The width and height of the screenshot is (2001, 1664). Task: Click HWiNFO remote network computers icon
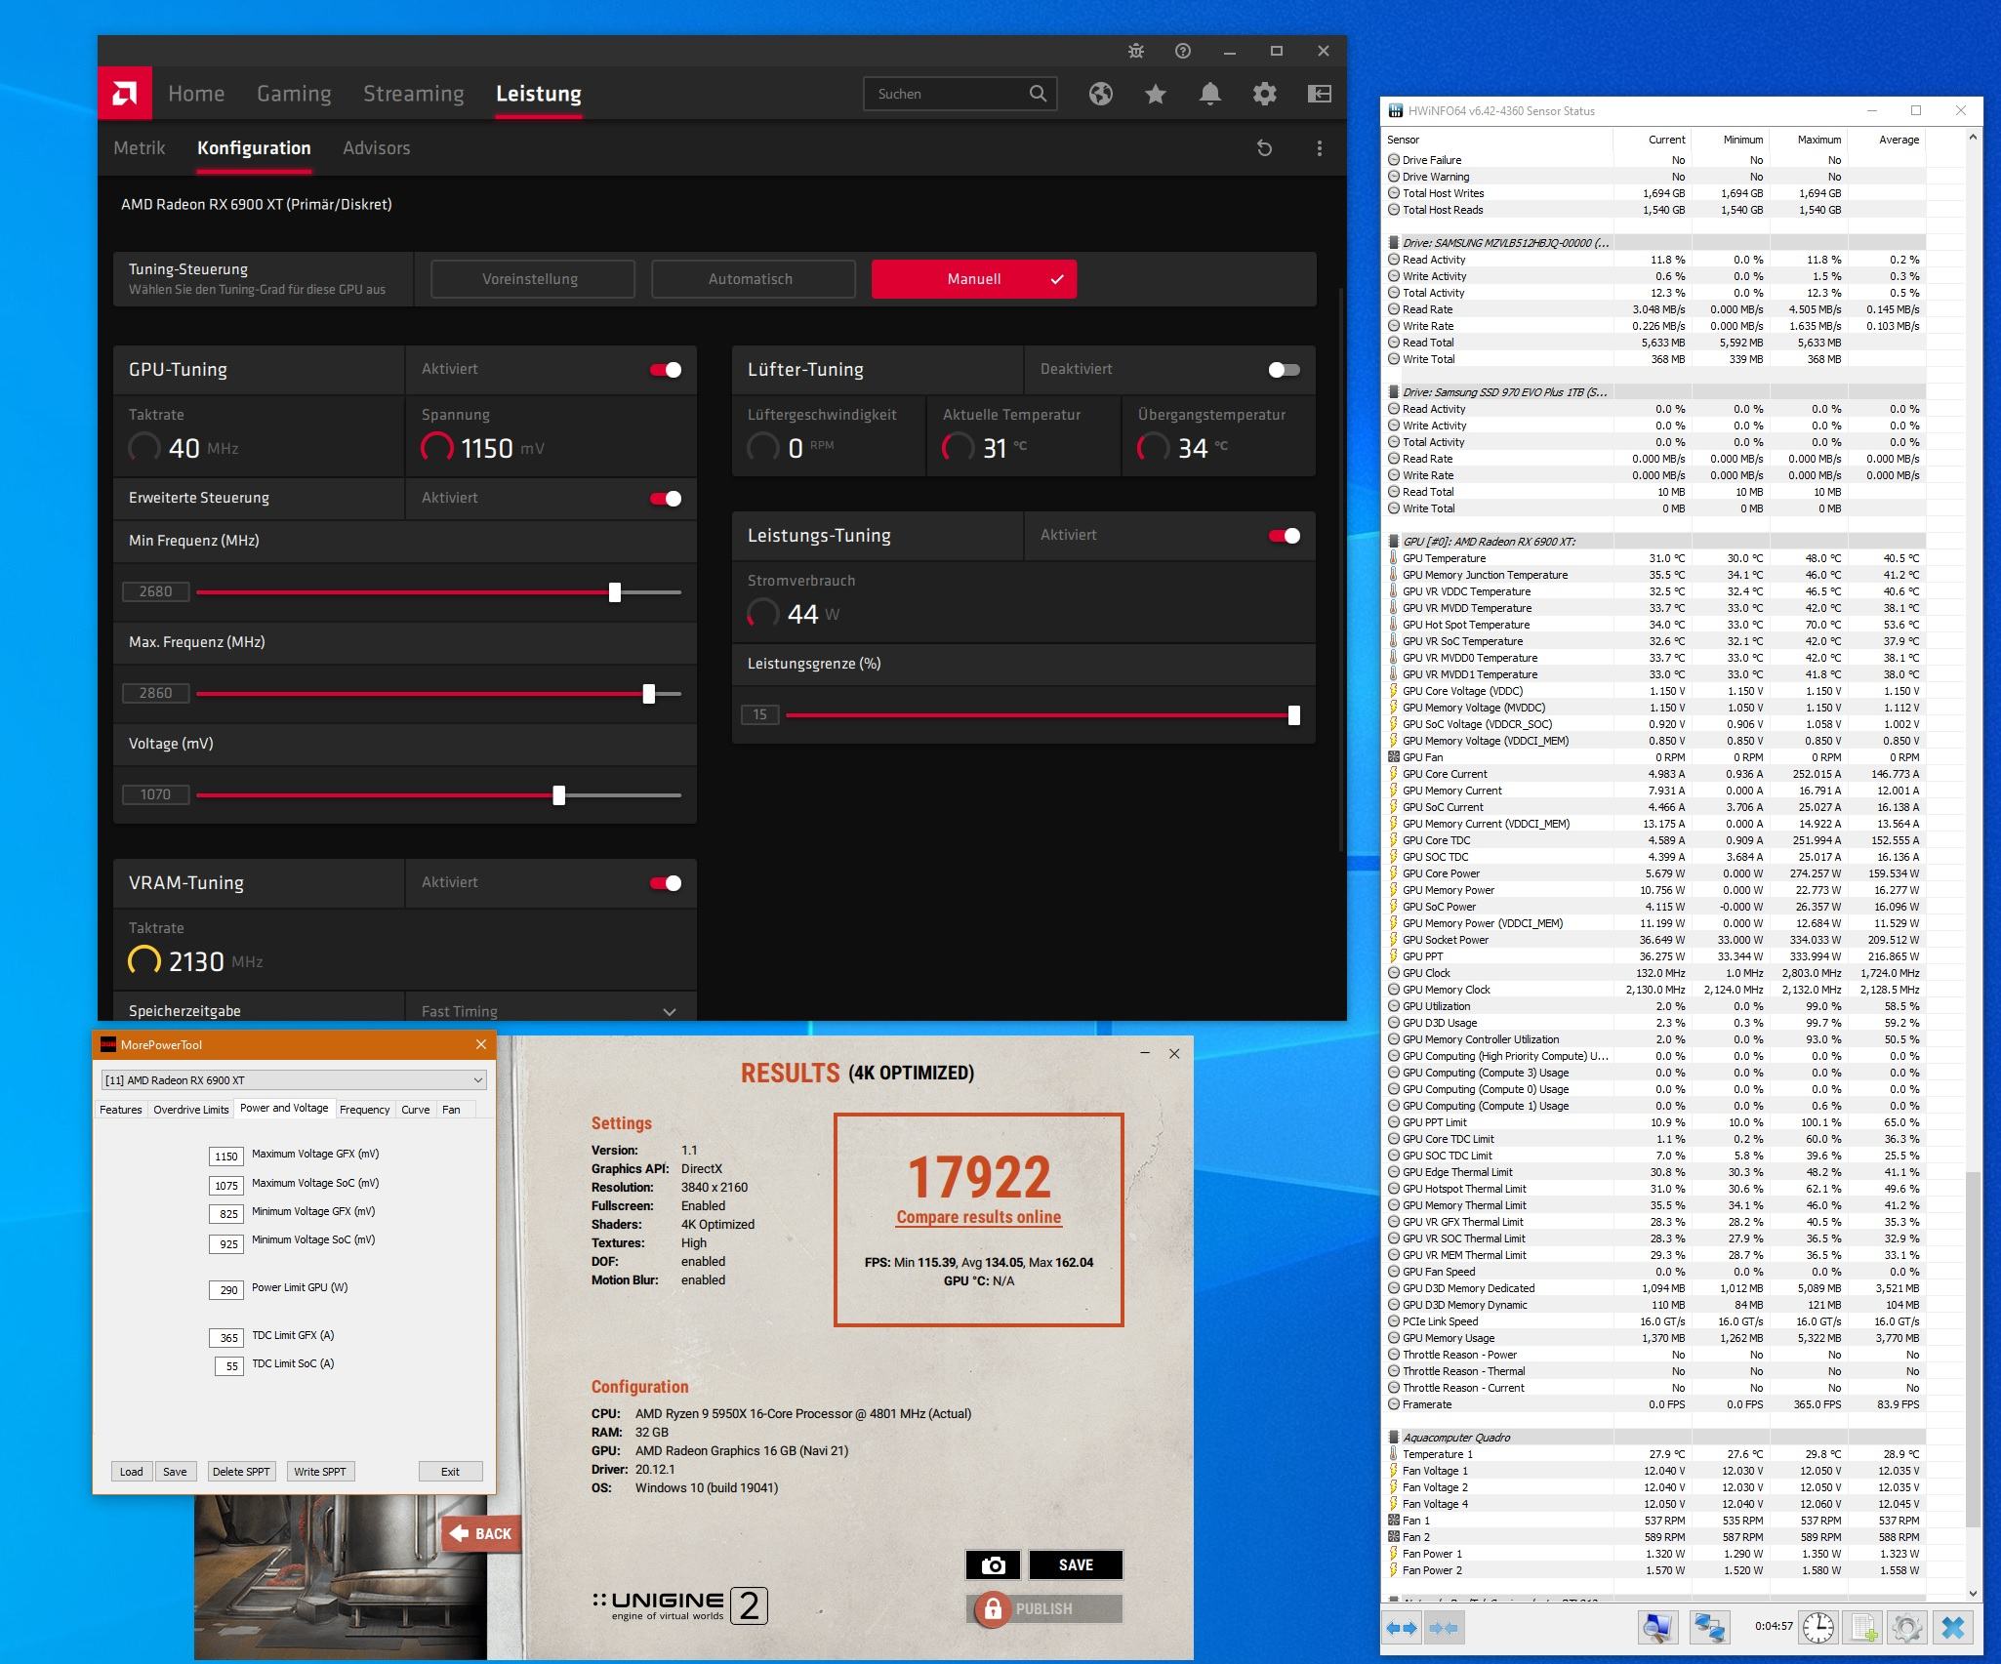point(1709,1628)
